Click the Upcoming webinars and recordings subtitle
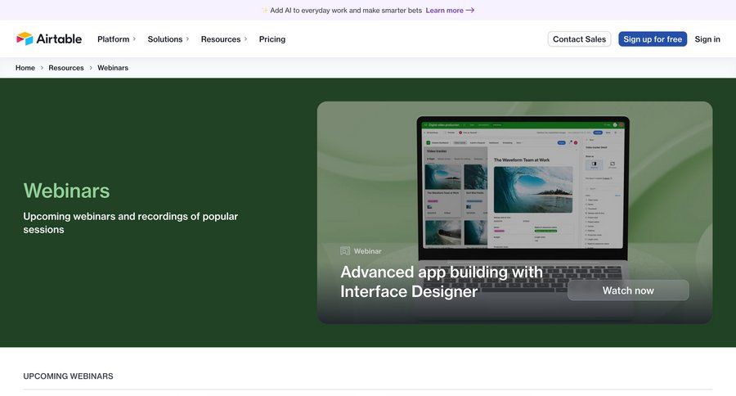 (x=131, y=223)
